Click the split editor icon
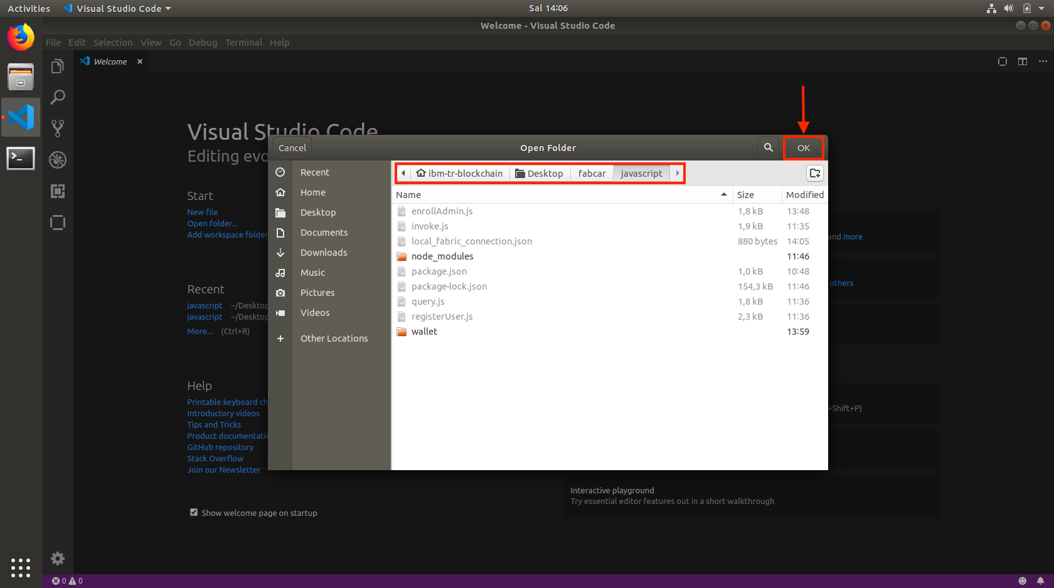 1023,61
